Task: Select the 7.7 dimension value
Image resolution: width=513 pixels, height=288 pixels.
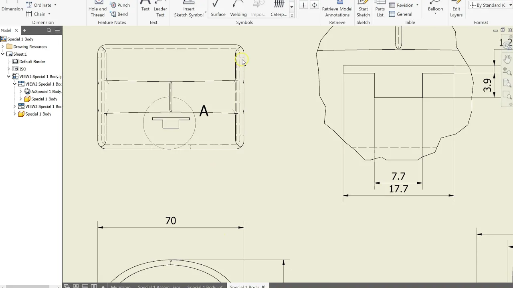Action: [398, 176]
